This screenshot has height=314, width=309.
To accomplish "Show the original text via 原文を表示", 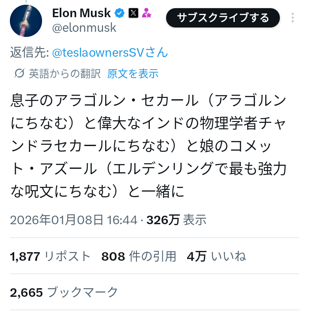I will [133, 74].
